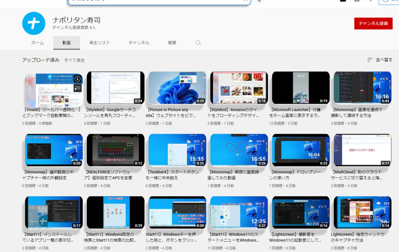
Task: Click Watch later clock icon on Vivaldi thumbnail
Action: (x=78, y=79)
